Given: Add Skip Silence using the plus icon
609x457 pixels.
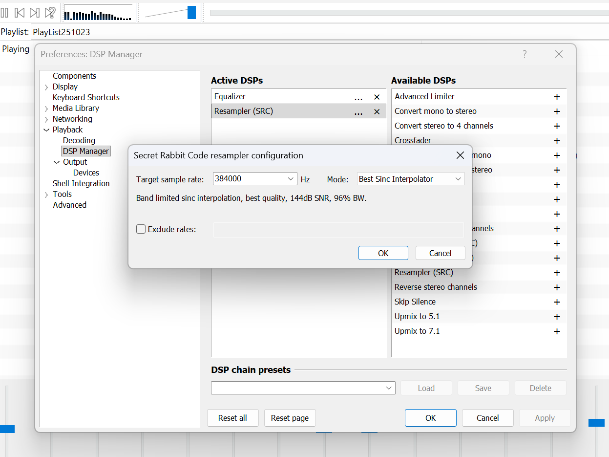Looking at the screenshot, I should [x=556, y=302].
